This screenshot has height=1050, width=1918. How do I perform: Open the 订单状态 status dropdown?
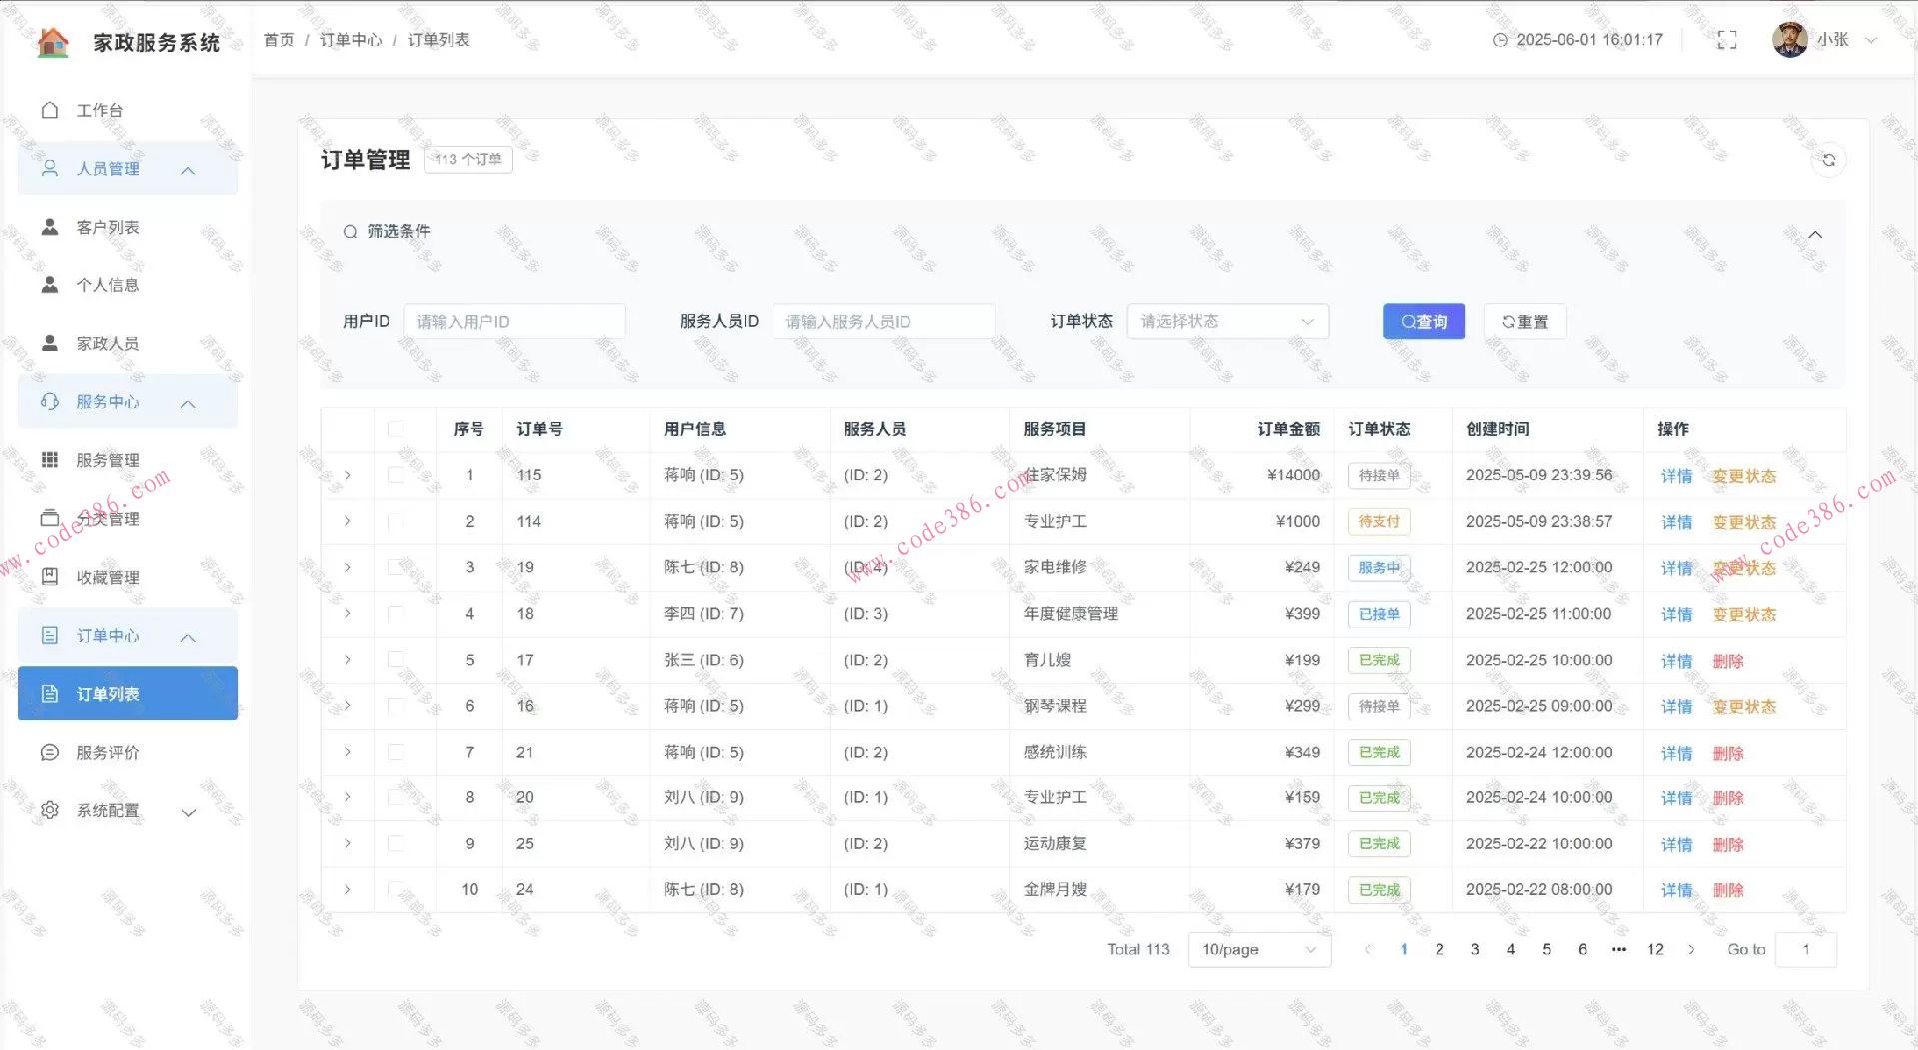pos(1227,321)
